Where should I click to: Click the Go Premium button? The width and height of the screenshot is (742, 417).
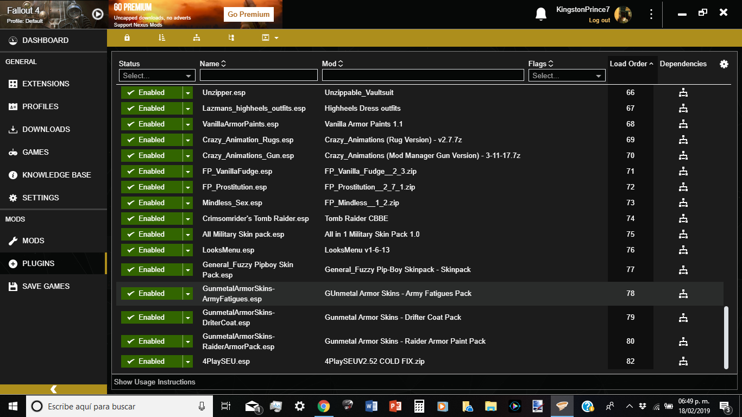[248, 14]
